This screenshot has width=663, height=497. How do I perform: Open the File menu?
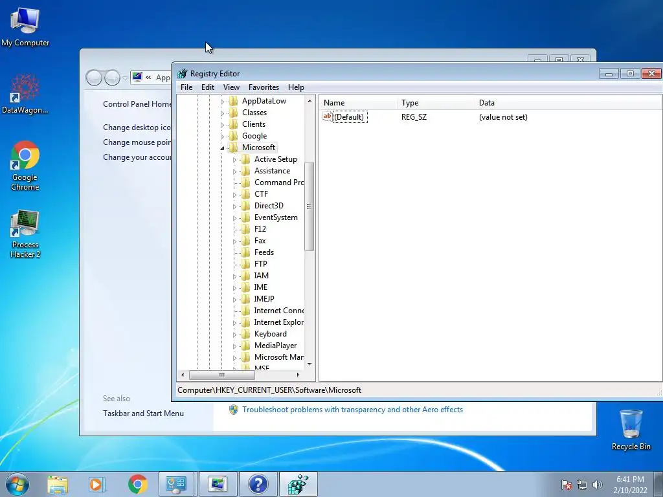[186, 87]
